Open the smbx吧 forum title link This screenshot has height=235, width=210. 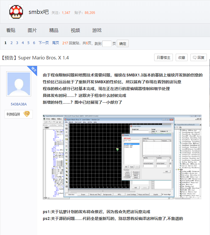point(39,12)
